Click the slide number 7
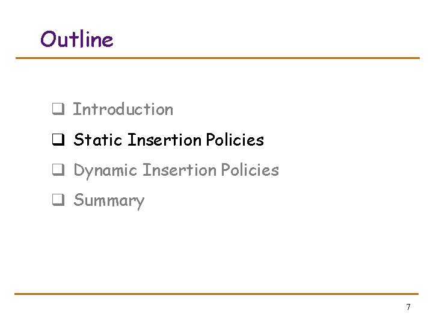This screenshot has width=433, height=325. [x=408, y=308]
